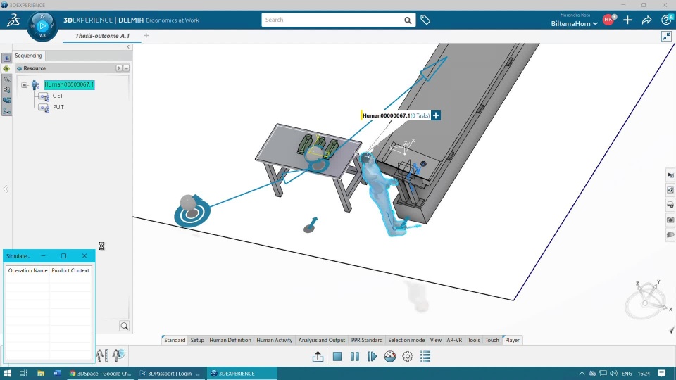Open the tag browser icon
The height and width of the screenshot is (380, 676).
[425, 20]
